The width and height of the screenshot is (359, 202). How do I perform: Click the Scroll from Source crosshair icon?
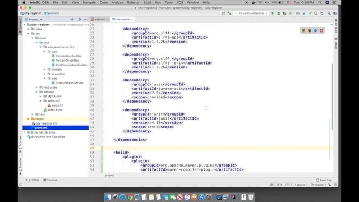click(x=72, y=20)
